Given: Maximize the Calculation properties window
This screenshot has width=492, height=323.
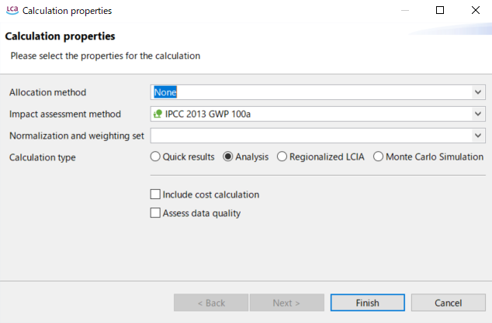Looking at the screenshot, I should pyautogui.click(x=440, y=10).
